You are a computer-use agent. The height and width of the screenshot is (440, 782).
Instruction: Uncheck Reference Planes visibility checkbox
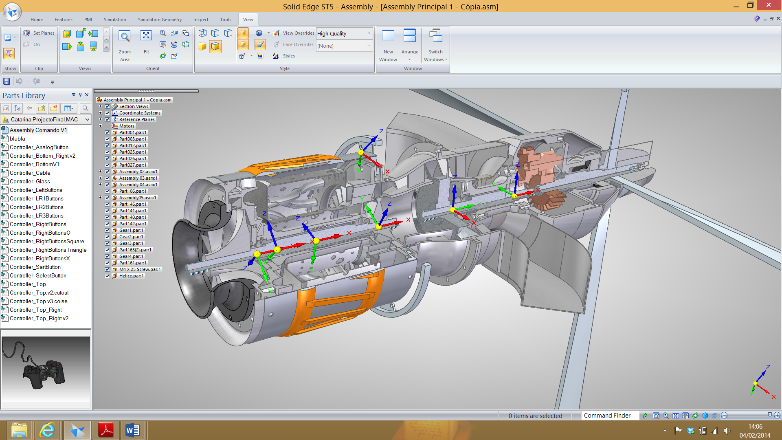coord(108,119)
